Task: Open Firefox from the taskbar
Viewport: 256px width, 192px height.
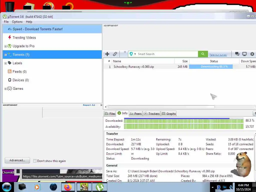Action: click(68, 187)
